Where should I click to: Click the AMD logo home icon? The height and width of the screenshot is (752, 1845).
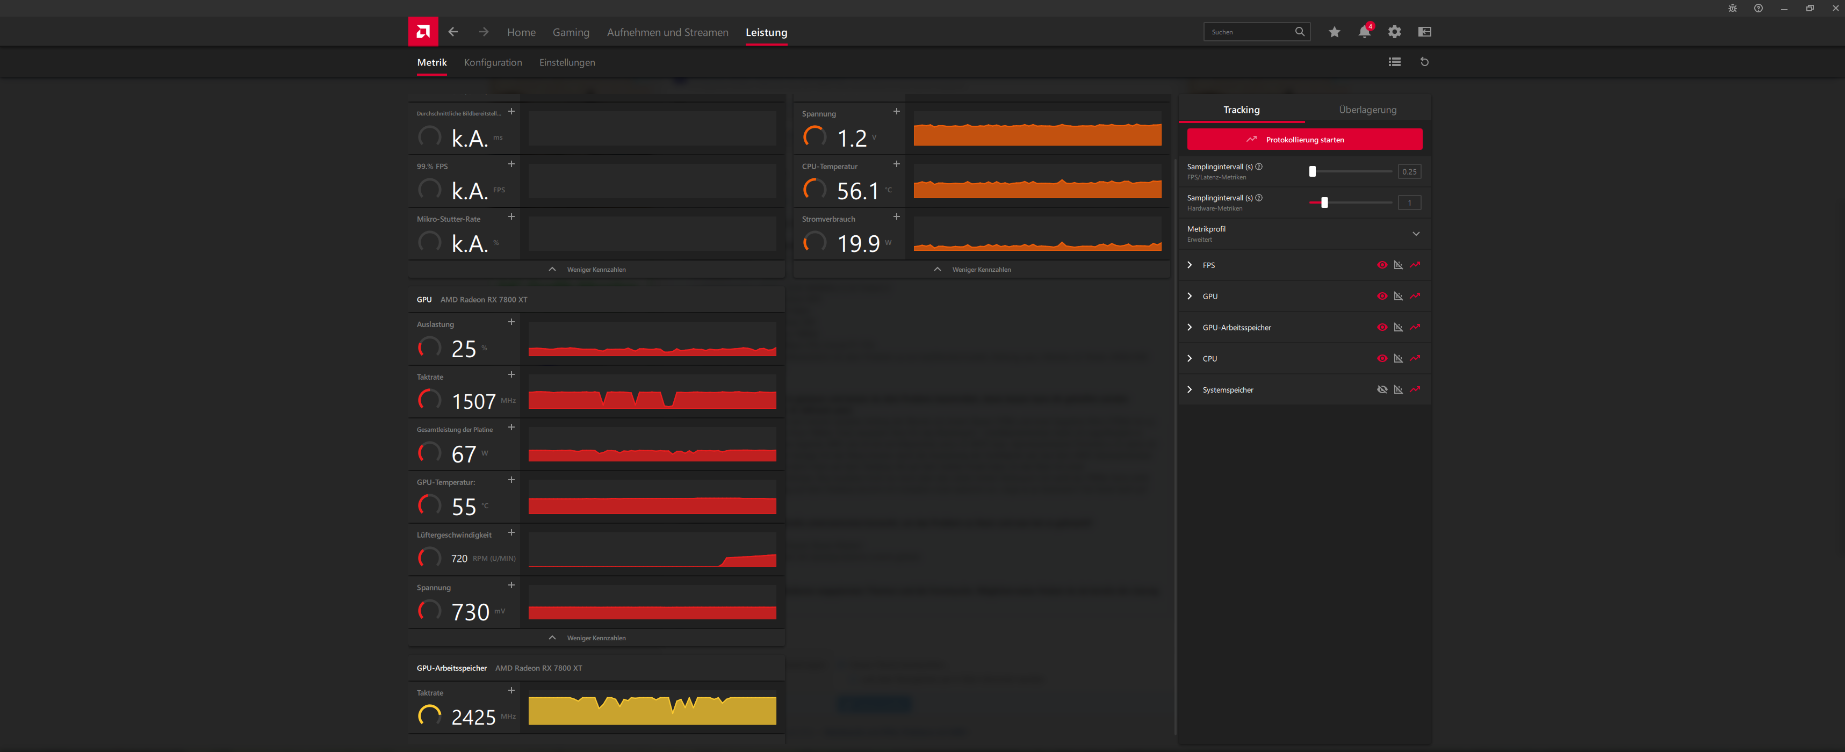coord(423,32)
